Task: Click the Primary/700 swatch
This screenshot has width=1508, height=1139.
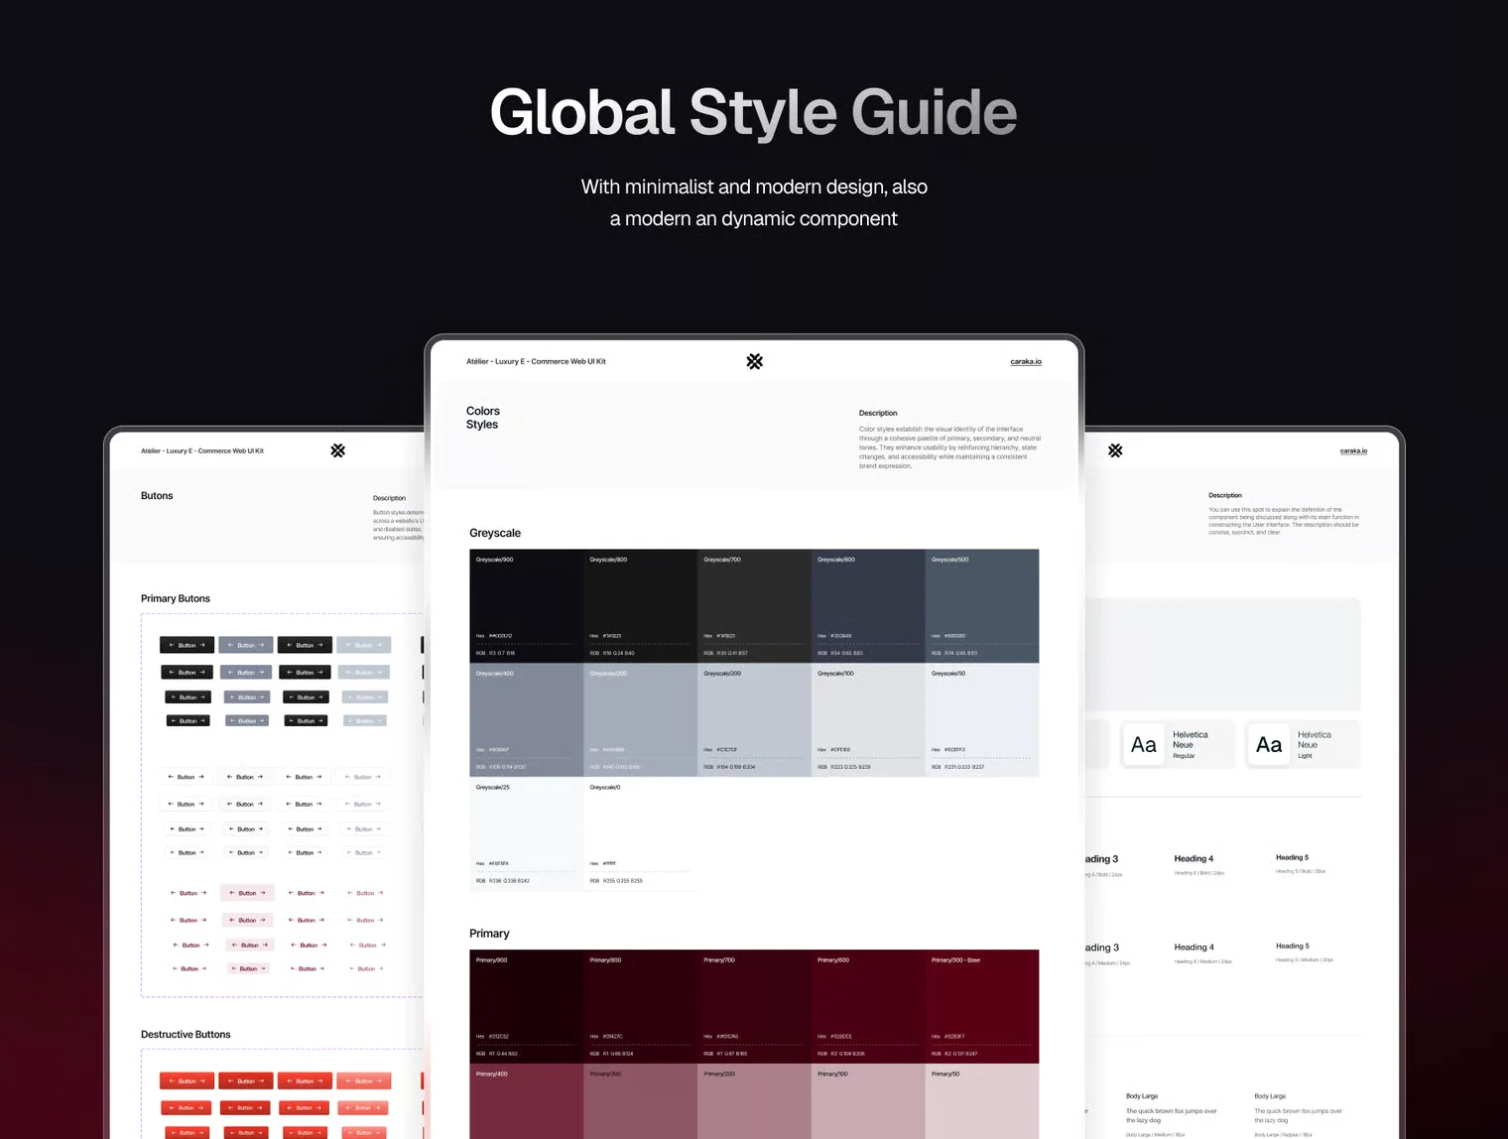Action: coord(754,1006)
